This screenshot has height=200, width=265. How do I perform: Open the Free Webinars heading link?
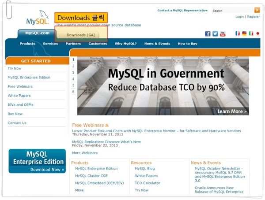point(88,125)
